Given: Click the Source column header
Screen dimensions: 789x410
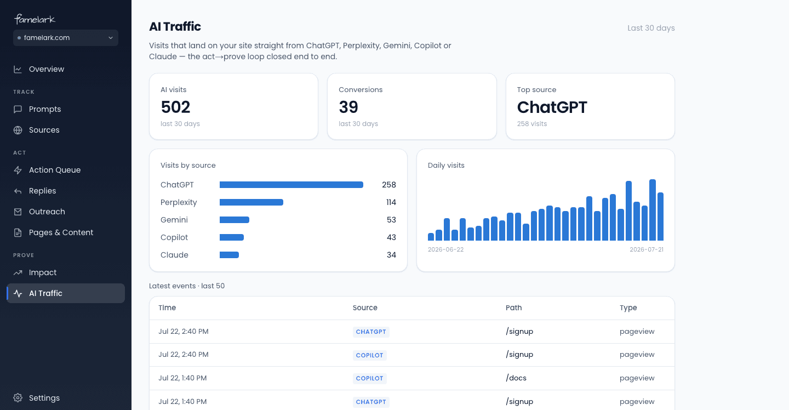Looking at the screenshot, I should 365,308.
